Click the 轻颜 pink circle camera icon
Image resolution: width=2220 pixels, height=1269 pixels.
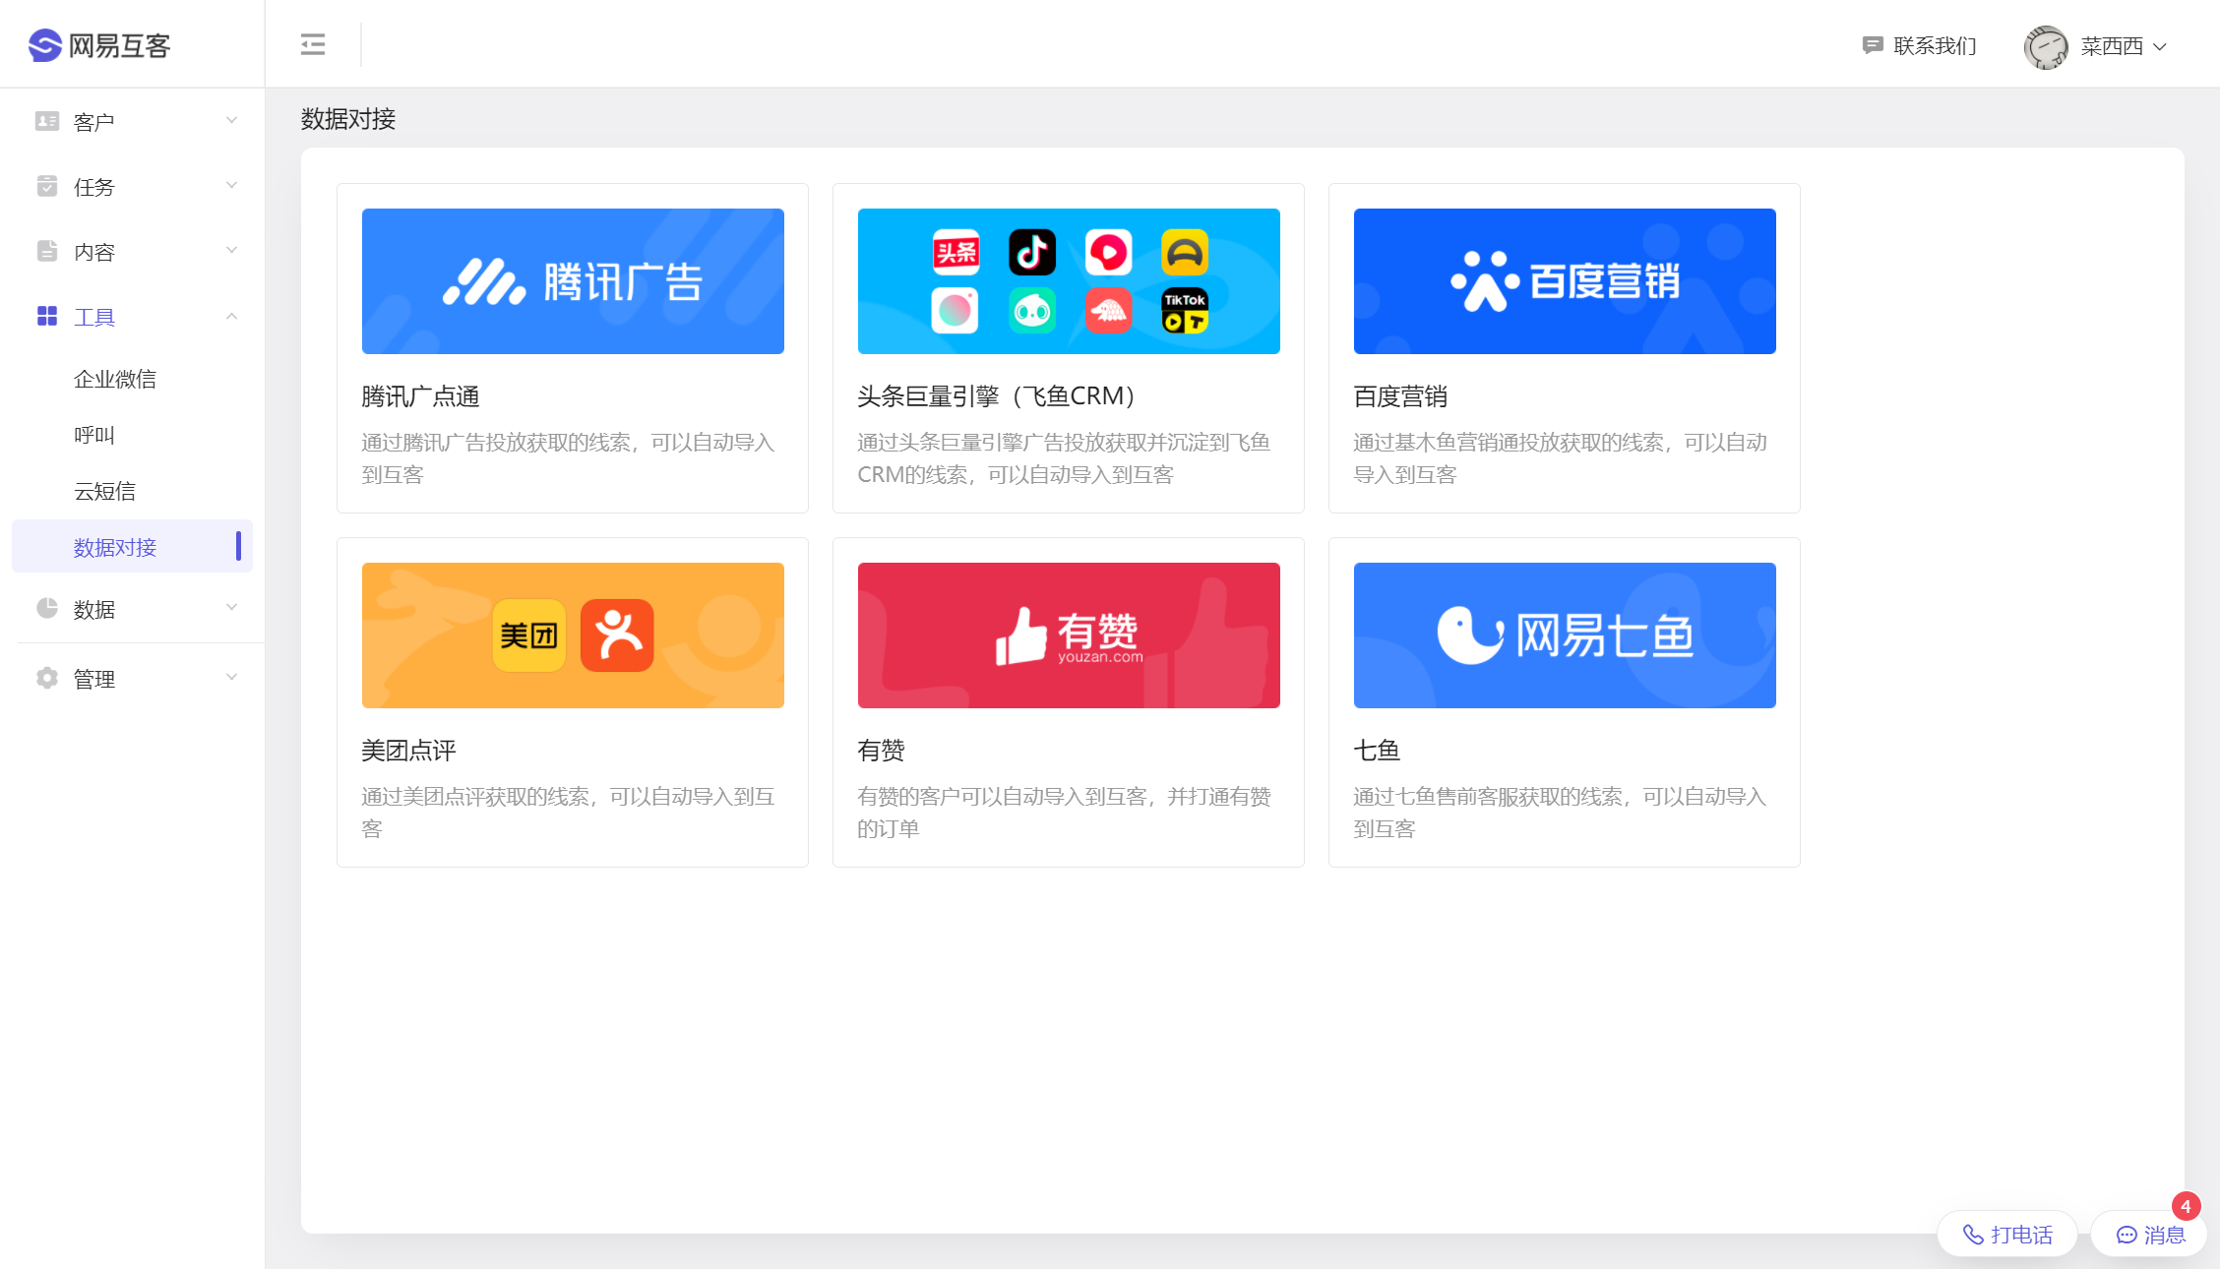956,311
